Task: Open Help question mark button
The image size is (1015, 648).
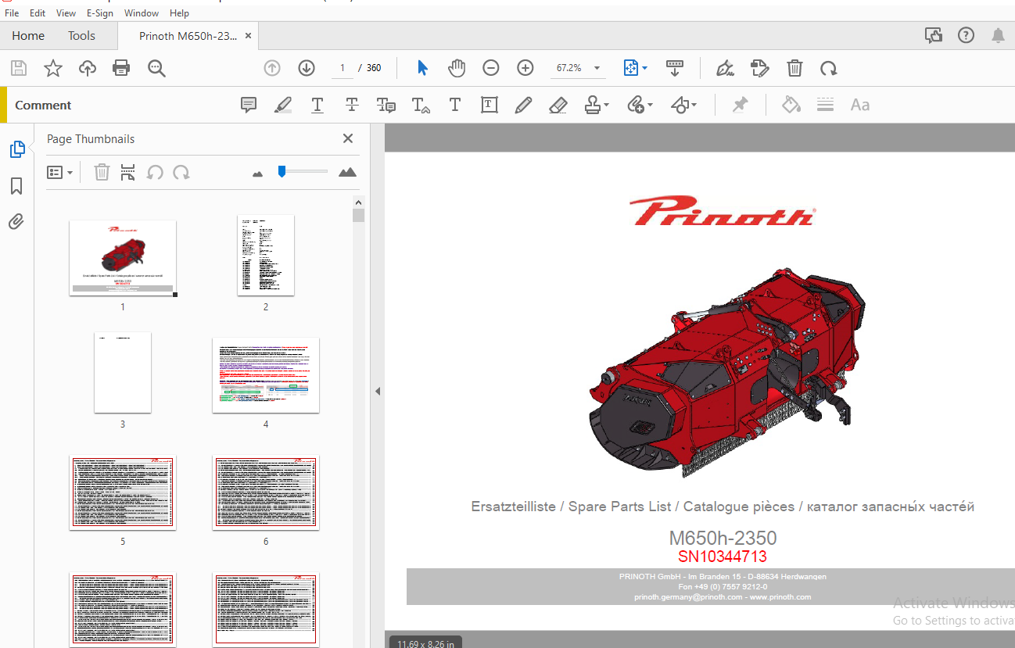Action: 966,35
